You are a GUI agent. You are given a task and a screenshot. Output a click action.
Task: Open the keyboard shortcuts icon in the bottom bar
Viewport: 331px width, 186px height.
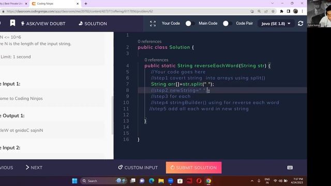[290, 167]
